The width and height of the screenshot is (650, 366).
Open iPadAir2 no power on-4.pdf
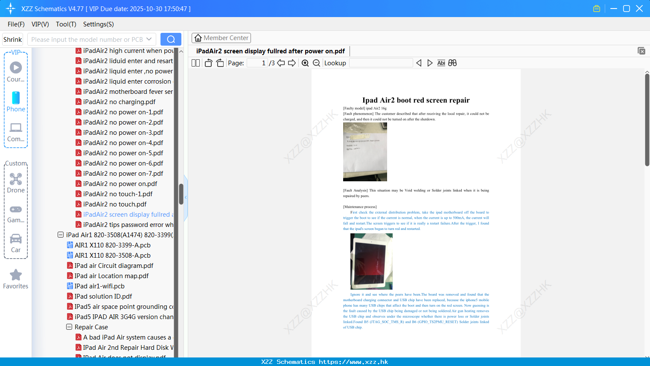tap(123, 142)
